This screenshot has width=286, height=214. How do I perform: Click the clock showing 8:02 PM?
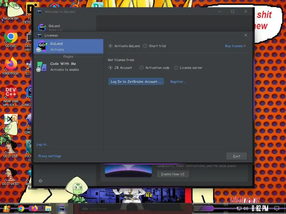pyautogui.click(x=260, y=208)
